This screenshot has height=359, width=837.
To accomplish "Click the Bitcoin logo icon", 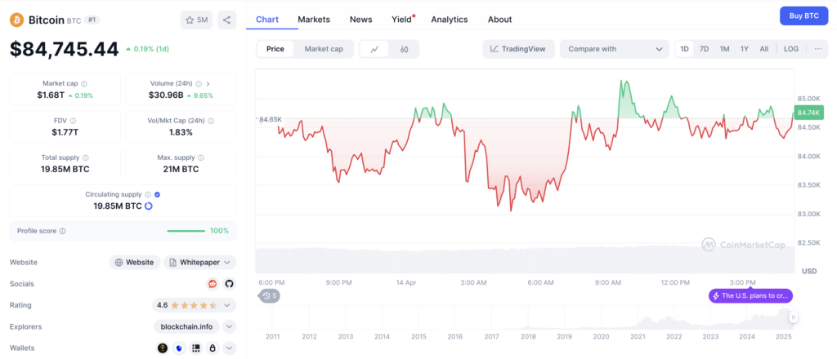I will (x=17, y=20).
